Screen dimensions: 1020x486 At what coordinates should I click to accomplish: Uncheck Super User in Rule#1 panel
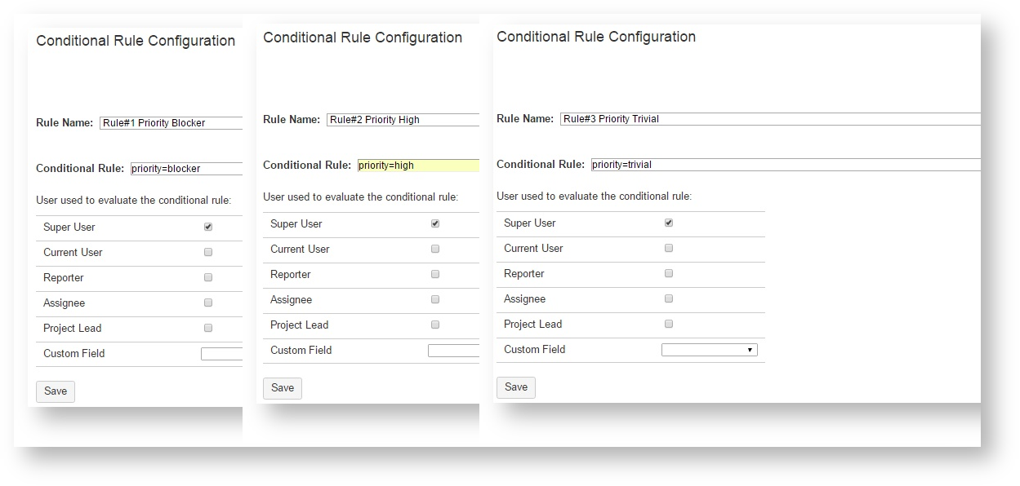tap(208, 228)
